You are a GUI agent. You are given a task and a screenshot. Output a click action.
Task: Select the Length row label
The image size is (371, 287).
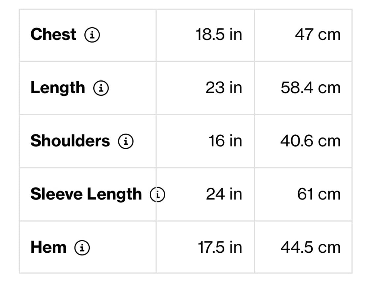click(x=58, y=88)
